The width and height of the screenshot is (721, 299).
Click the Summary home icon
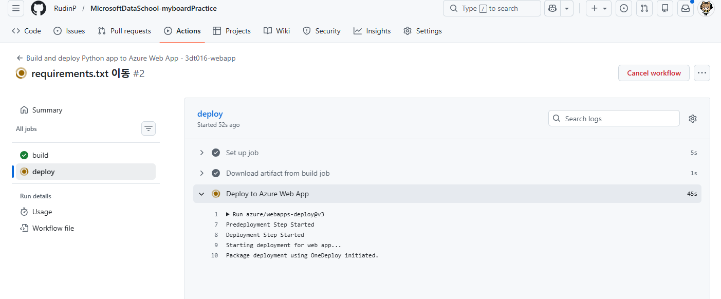coord(24,110)
